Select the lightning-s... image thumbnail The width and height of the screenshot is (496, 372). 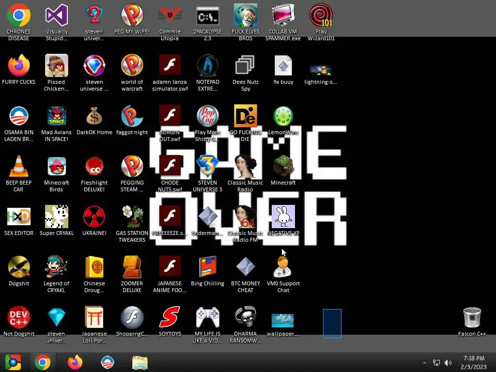click(x=321, y=70)
